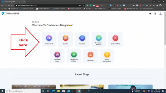Screen dimensions: 166x93
Task: Open the Outsourcing award blog thumbnail
Action: pyautogui.click(x=130, y=87)
